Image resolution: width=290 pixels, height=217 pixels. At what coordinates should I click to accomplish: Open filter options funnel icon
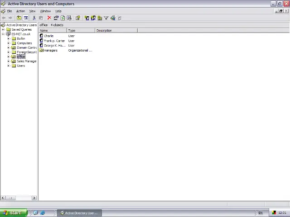106,18
